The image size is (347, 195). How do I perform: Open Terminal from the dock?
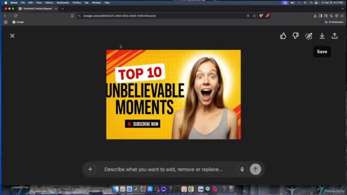tap(177, 189)
